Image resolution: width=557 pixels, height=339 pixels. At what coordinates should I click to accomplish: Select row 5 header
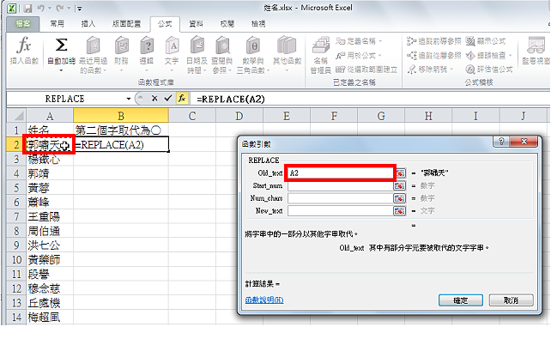point(16,188)
